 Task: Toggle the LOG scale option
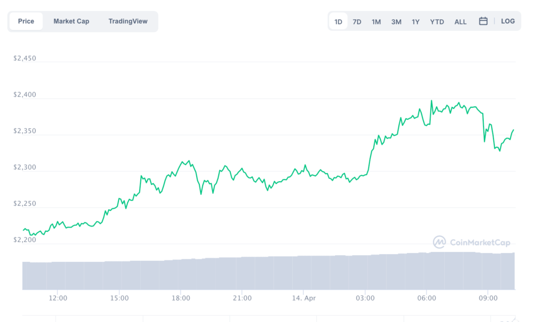[508, 21]
